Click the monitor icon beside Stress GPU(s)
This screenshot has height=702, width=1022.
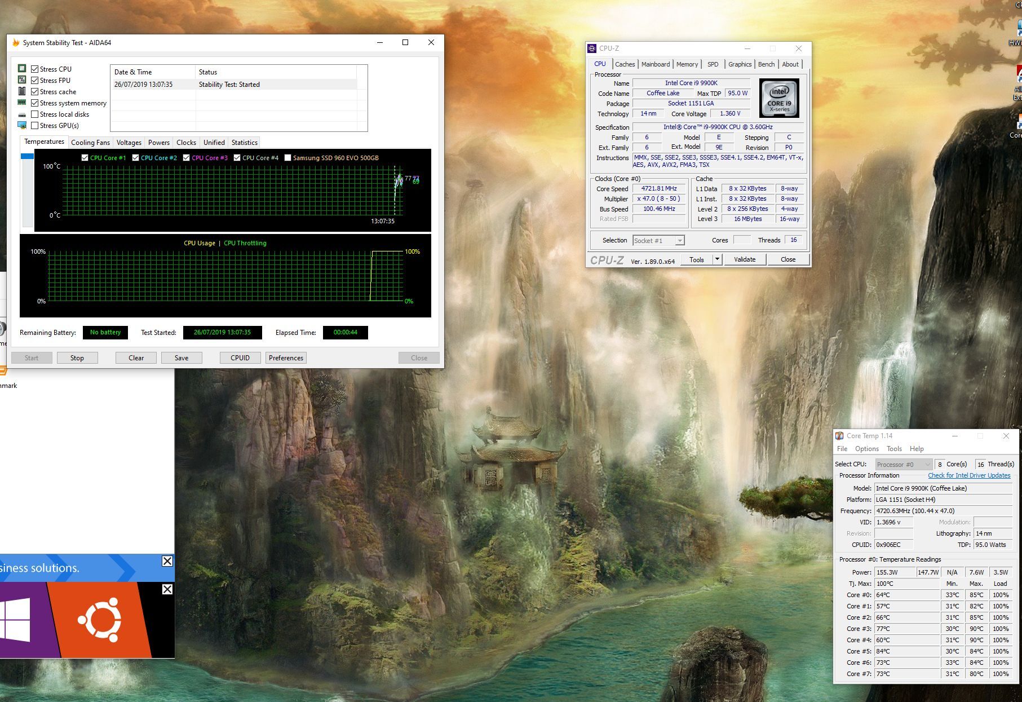click(22, 125)
